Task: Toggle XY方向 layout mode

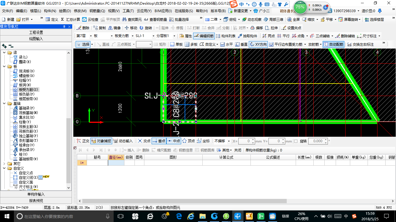Action: pyautogui.click(x=258, y=44)
